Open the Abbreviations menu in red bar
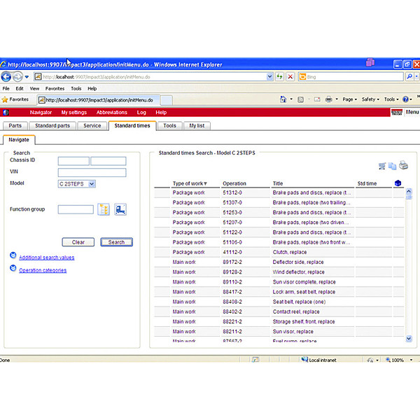Image resolution: width=420 pixels, height=420 pixels. point(111,112)
